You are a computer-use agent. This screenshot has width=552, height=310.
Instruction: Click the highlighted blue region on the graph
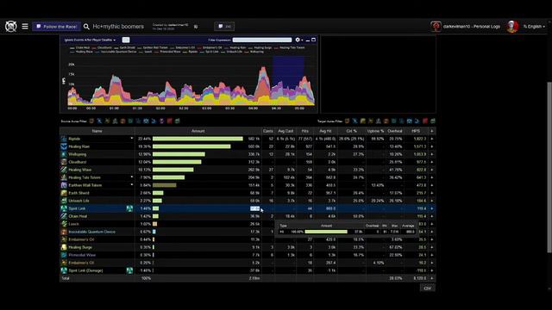pos(288,81)
